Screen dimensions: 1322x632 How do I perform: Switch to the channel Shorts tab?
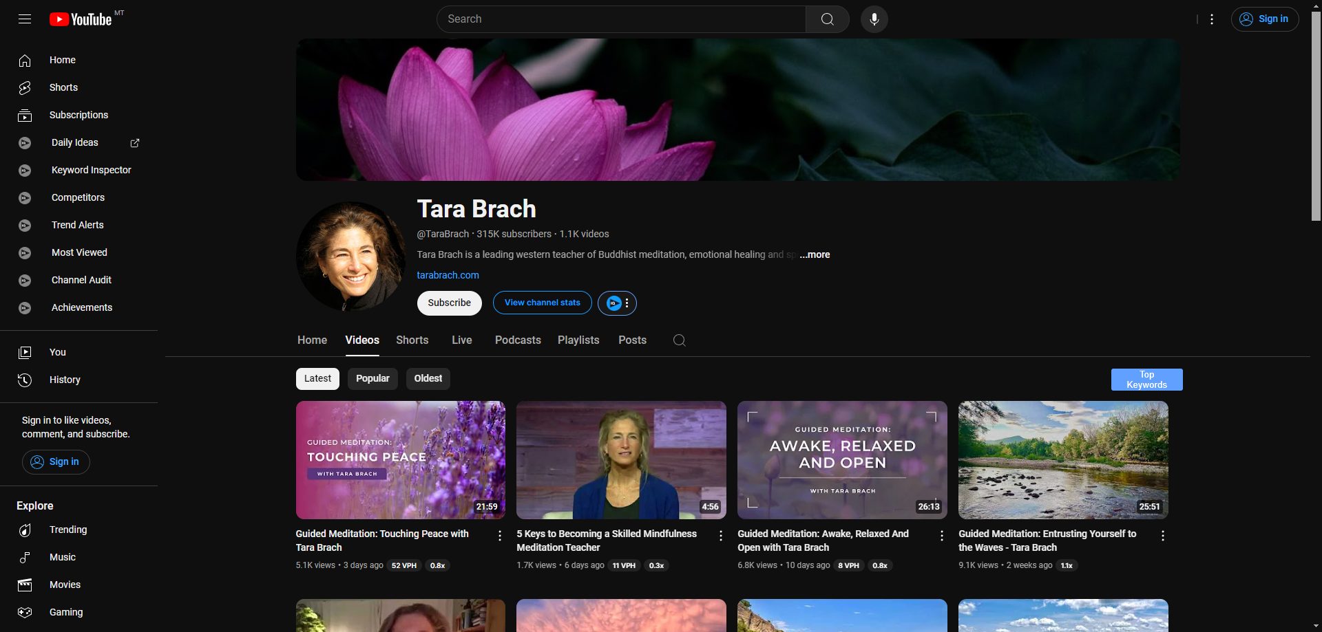click(412, 340)
